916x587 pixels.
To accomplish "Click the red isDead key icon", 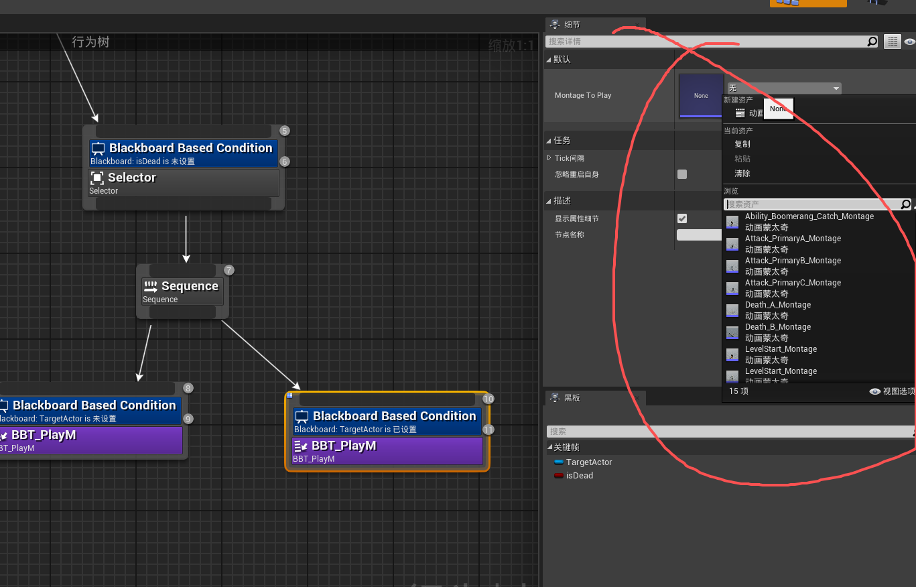I will coord(559,476).
